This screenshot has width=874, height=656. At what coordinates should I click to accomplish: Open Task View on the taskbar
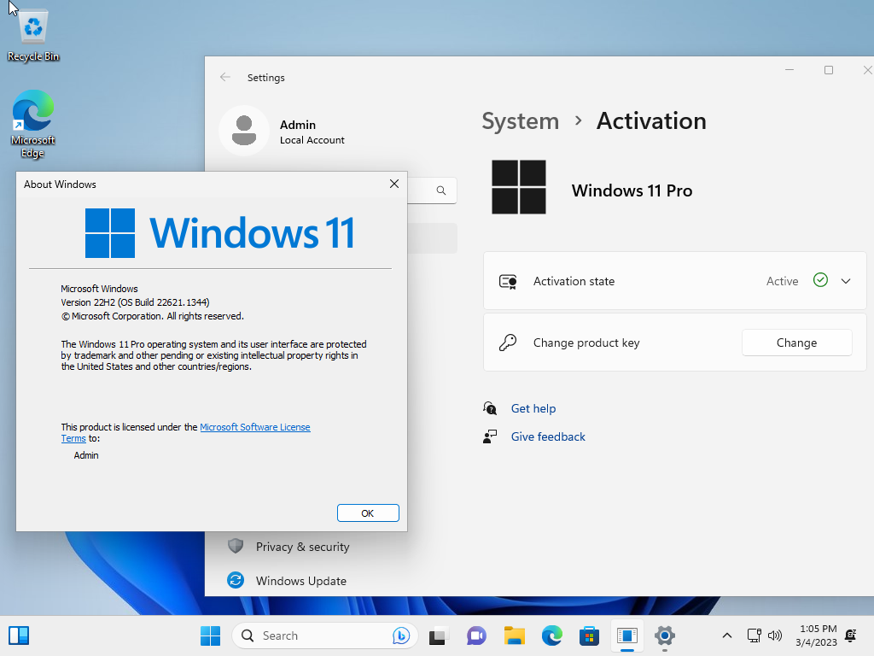point(439,635)
